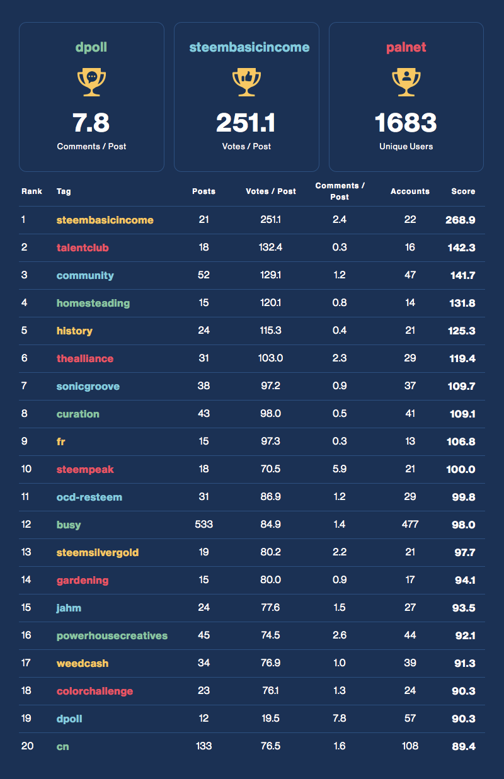
Task: Open the steempeak tag
Action: pos(85,470)
